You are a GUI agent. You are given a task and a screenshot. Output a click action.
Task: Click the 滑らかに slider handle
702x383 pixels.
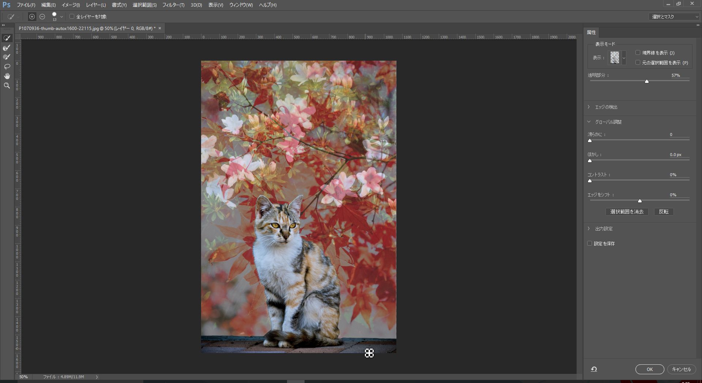click(x=590, y=140)
